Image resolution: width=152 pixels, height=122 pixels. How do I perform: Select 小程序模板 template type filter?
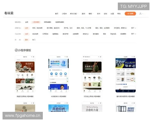36,22
